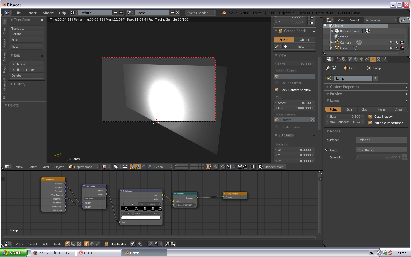
Task: Click the Lamp name input field
Action: [353, 79]
